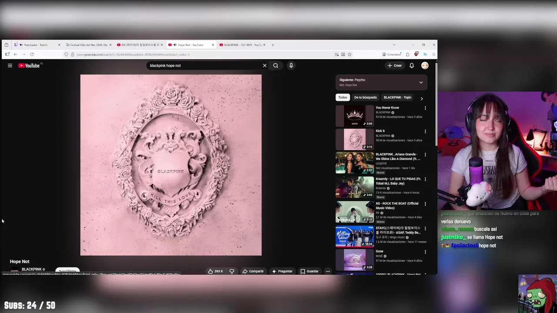Open the You Never Know thumbnail
Image resolution: width=557 pixels, height=313 pixels.
coord(355,116)
